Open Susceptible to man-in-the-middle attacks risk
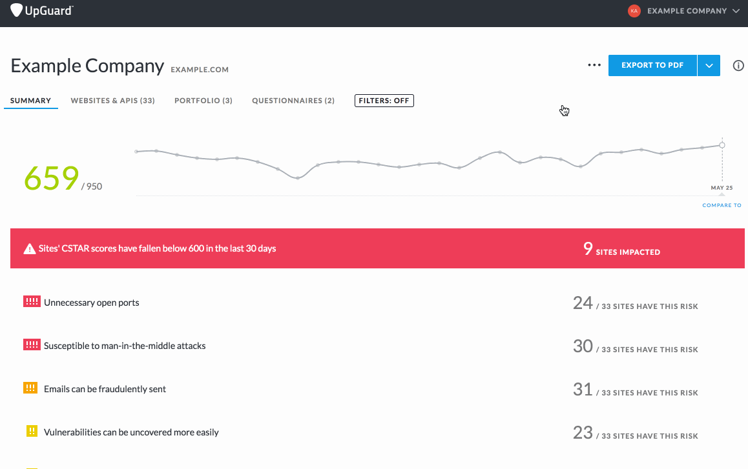This screenshot has height=469, width=748. point(125,346)
